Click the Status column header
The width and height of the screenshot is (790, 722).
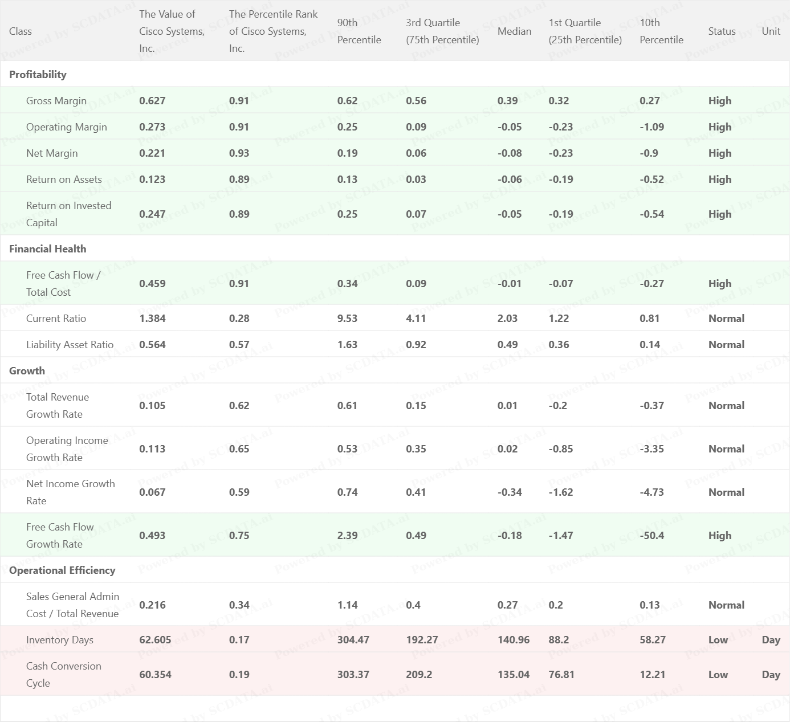722,31
